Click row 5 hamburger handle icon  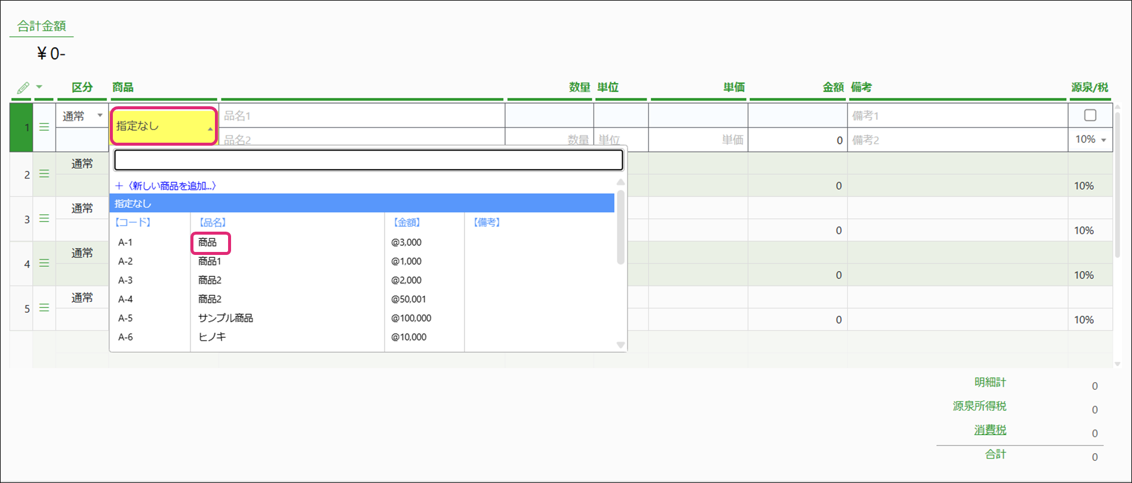click(44, 308)
